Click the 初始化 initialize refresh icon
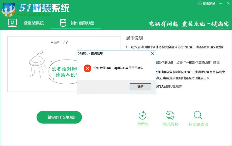 pos(142,115)
